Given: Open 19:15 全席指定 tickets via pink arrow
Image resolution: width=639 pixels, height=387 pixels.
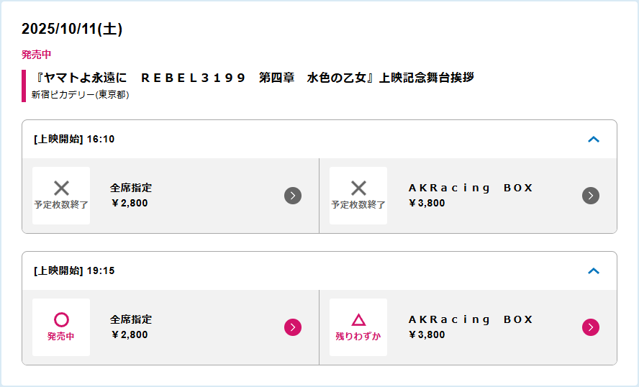Looking at the screenshot, I should click(x=293, y=327).
